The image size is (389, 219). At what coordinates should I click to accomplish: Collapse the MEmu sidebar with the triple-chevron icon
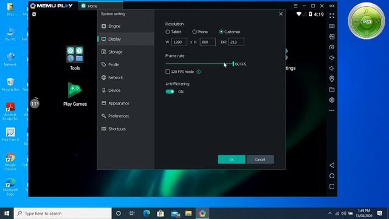click(332, 5)
